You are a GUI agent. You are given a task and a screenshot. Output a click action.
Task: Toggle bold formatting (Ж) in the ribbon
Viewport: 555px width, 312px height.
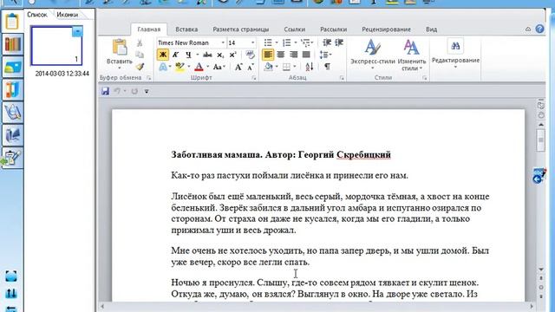tap(163, 55)
